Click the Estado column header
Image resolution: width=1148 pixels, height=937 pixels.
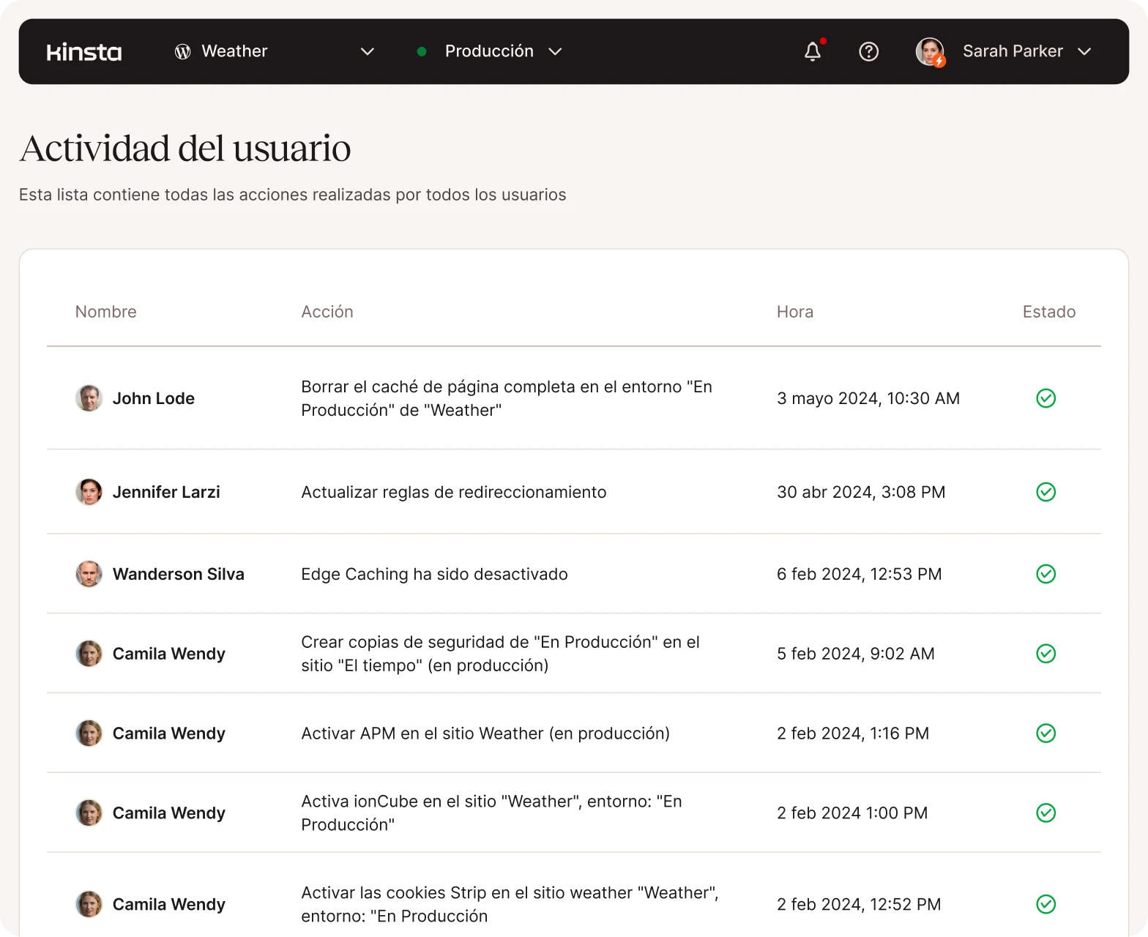pos(1048,312)
